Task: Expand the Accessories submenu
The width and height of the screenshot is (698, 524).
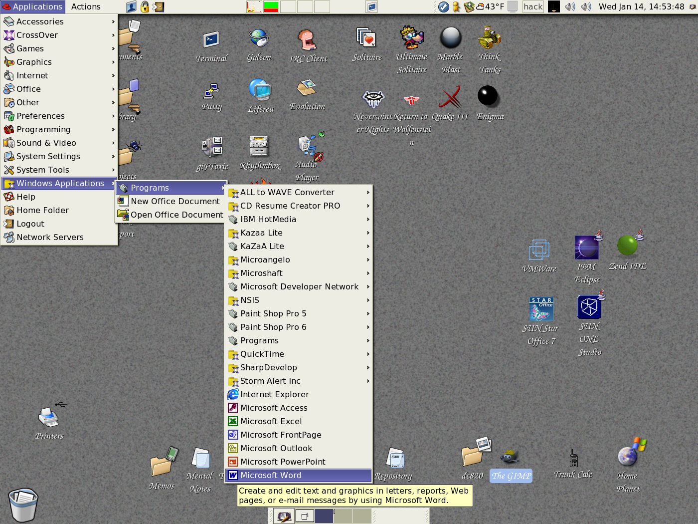Action: pyautogui.click(x=59, y=21)
